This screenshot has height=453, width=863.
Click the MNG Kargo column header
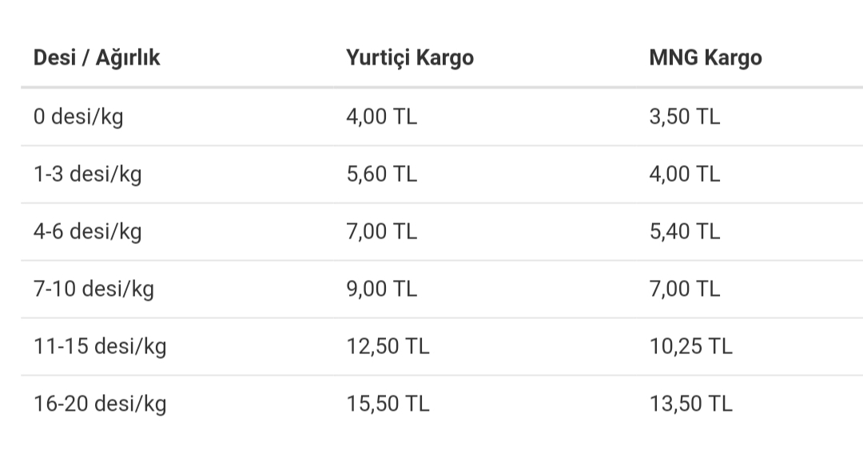point(706,58)
